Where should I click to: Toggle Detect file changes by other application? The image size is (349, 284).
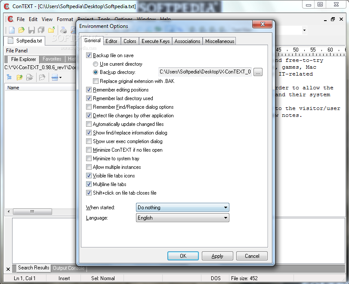point(89,115)
